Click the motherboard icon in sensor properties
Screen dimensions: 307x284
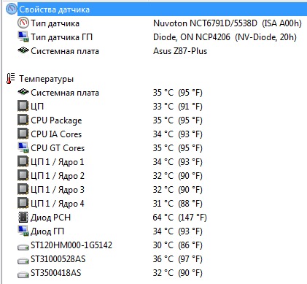click(x=23, y=50)
